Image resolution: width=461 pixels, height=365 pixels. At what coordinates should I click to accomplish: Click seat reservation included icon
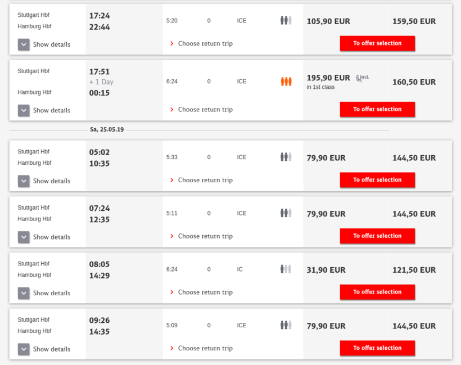[361, 78]
